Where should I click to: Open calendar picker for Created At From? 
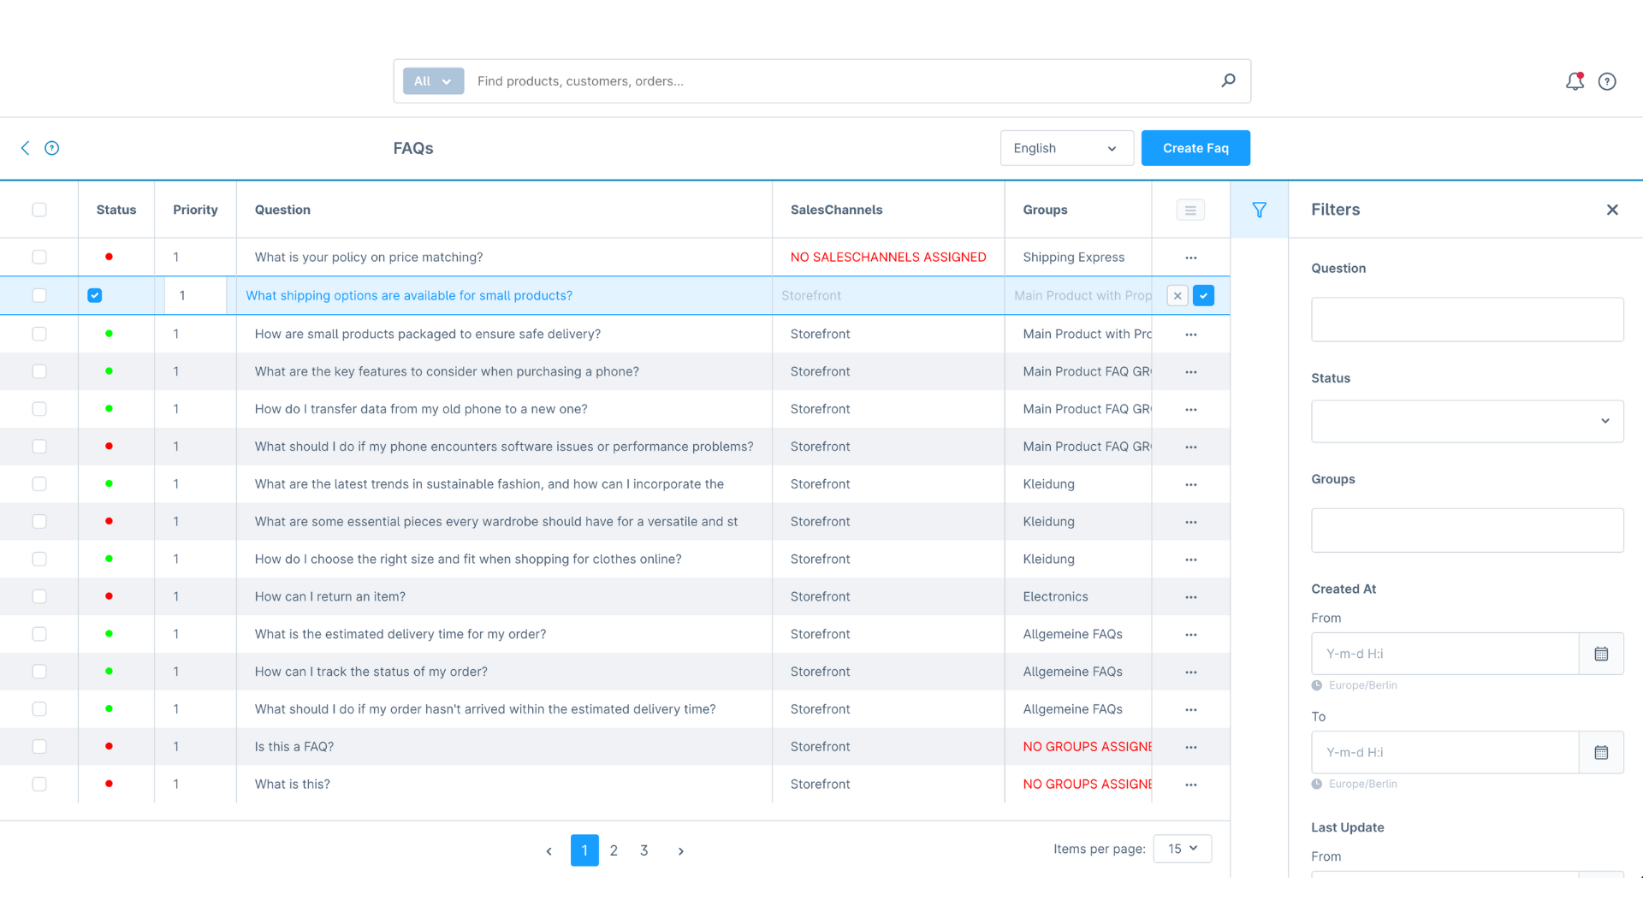[1601, 654]
